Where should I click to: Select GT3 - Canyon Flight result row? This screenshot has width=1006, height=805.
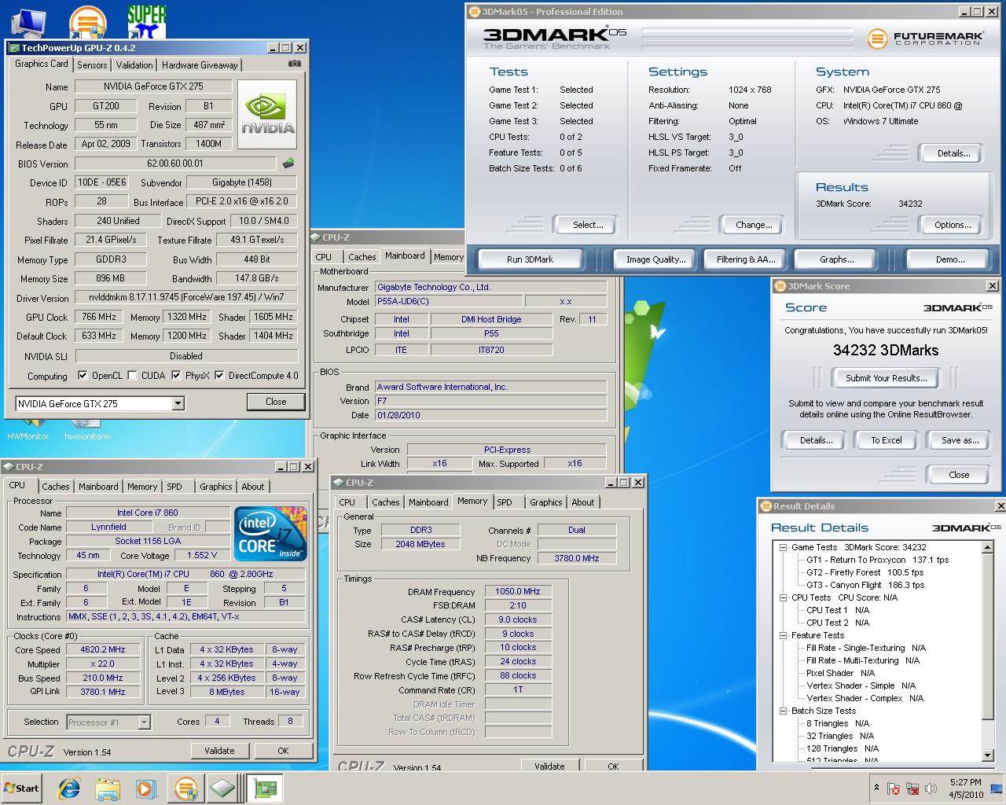[865, 585]
